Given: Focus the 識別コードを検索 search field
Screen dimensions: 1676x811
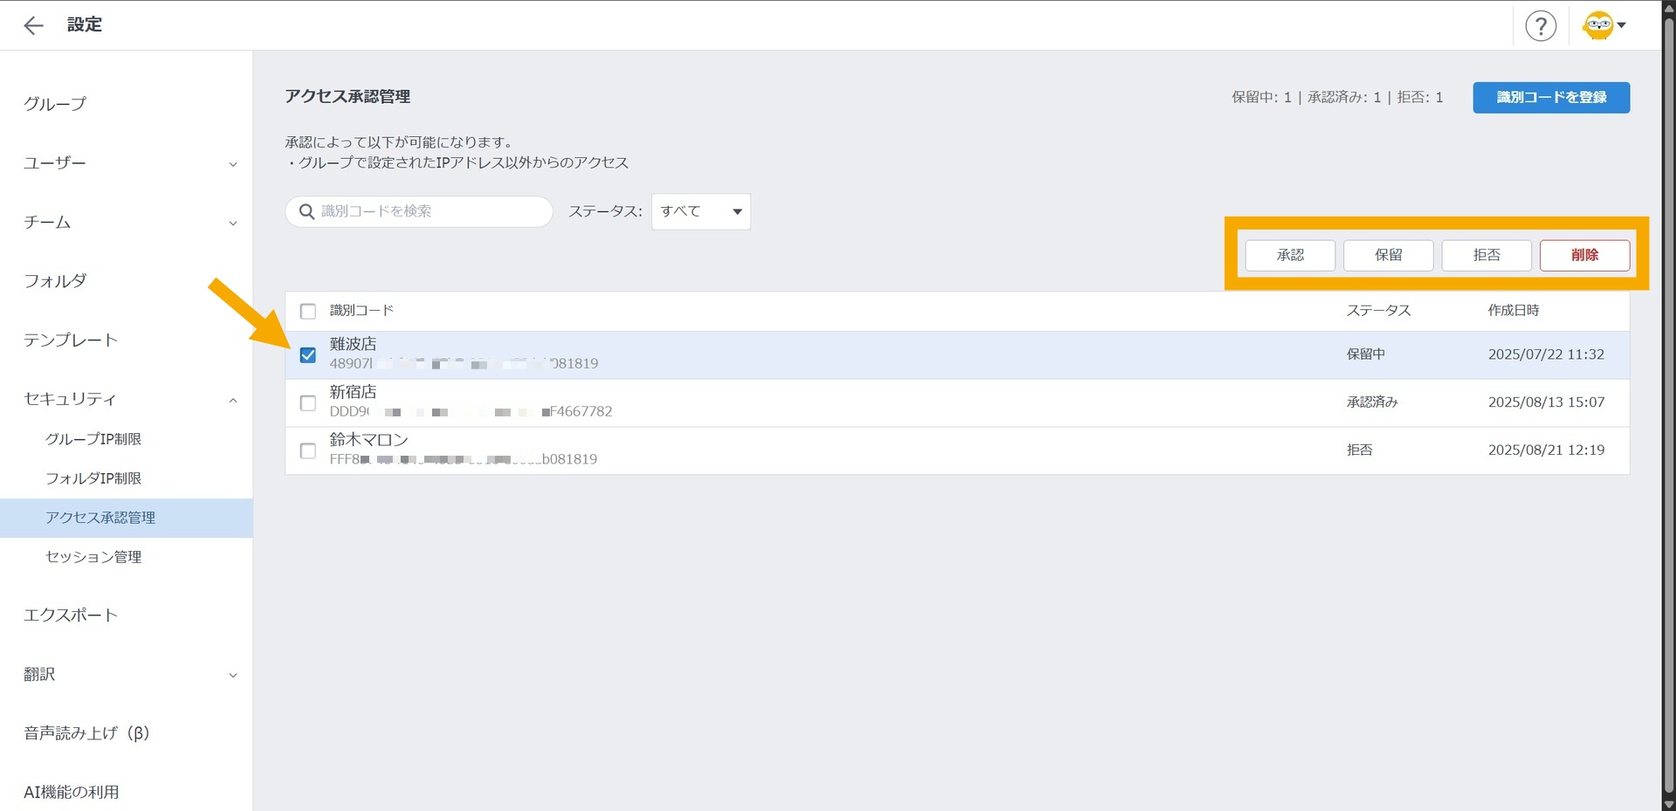Looking at the screenshot, I should (428, 211).
